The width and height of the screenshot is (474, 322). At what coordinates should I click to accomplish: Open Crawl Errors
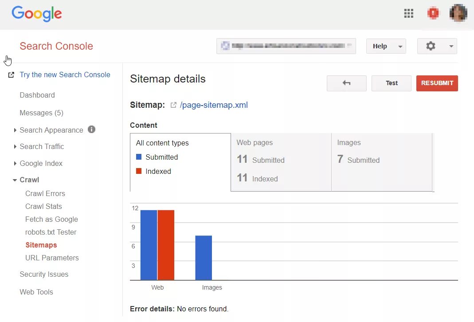(x=45, y=193)
